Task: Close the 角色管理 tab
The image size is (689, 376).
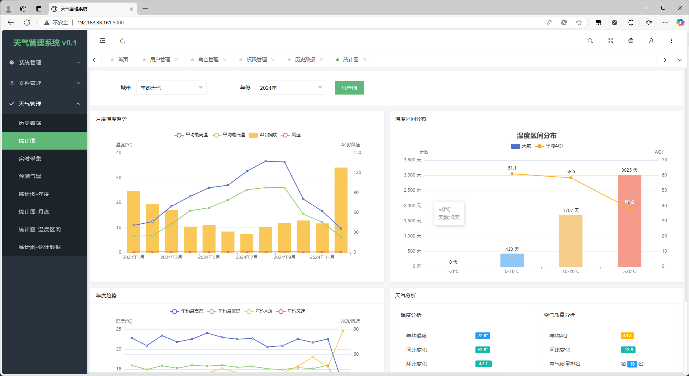Action: 225,59
